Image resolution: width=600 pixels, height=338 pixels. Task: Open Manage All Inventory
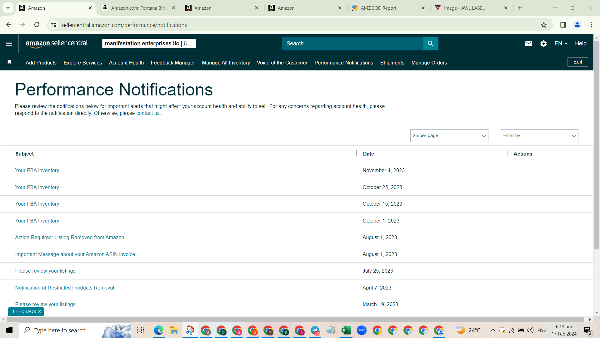226,63
